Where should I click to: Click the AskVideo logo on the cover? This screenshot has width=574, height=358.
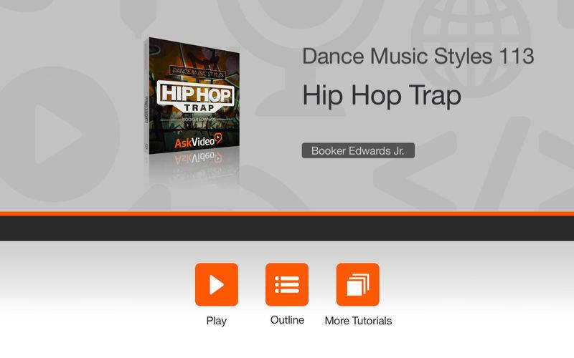(x=198, y=140)
